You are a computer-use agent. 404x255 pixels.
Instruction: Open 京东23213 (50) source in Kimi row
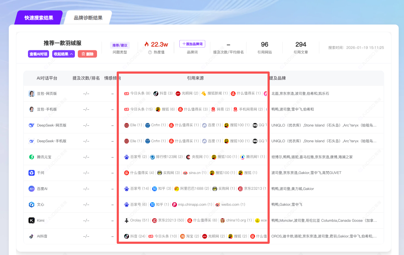click(x=168, y=220)
